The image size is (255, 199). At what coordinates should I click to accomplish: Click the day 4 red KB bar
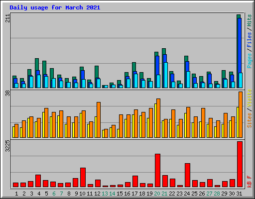point(38,181)
